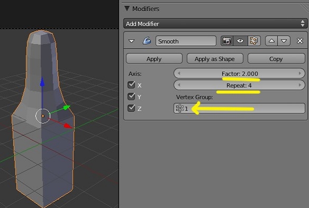The width and height of the screenshot is (309, 208).
Task: Click the green Y axis gizmo arrow
Action: click(67, 107)
